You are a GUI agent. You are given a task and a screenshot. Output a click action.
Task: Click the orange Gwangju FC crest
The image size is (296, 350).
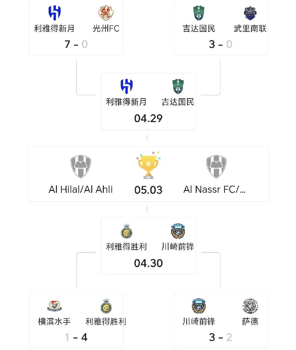[106, 13]
